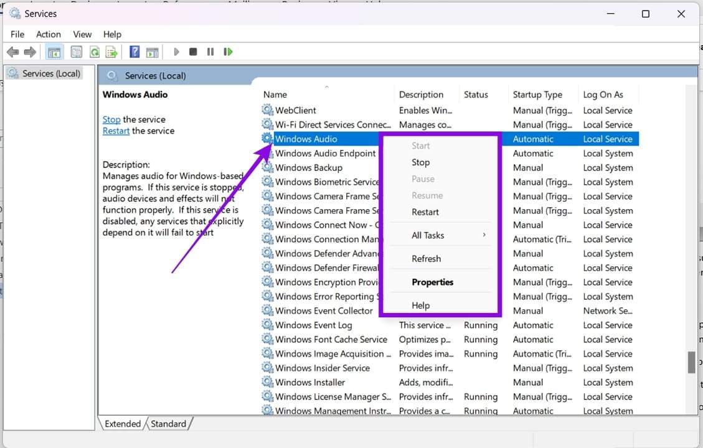The height and width of the screenshot is (448, 703).
Task: Select Windows Connect Now service row
Action: 450,225
